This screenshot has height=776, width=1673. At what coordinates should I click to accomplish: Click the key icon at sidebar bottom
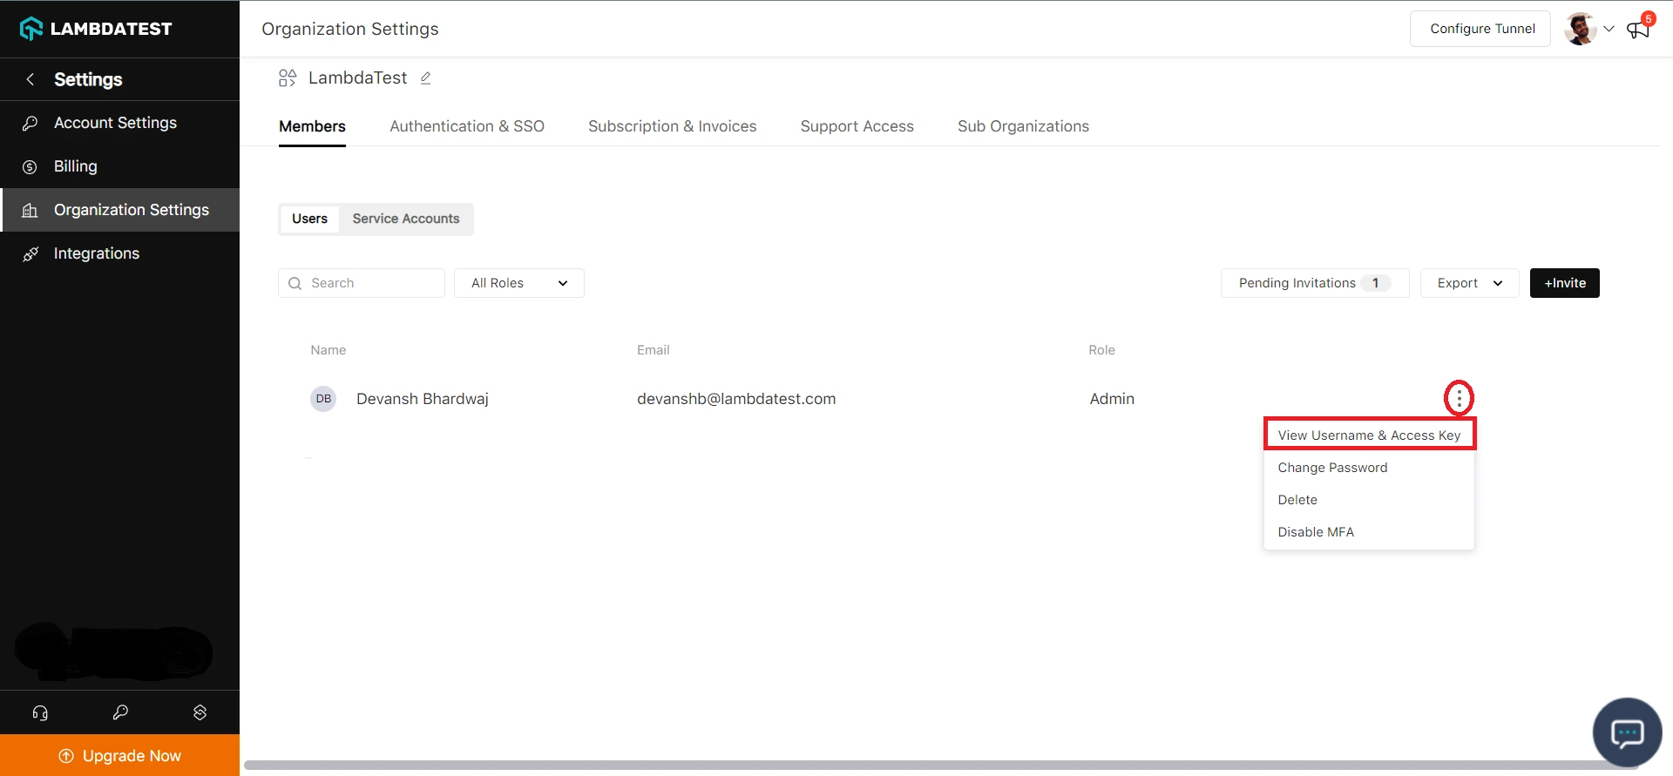[x=120, y=712]
